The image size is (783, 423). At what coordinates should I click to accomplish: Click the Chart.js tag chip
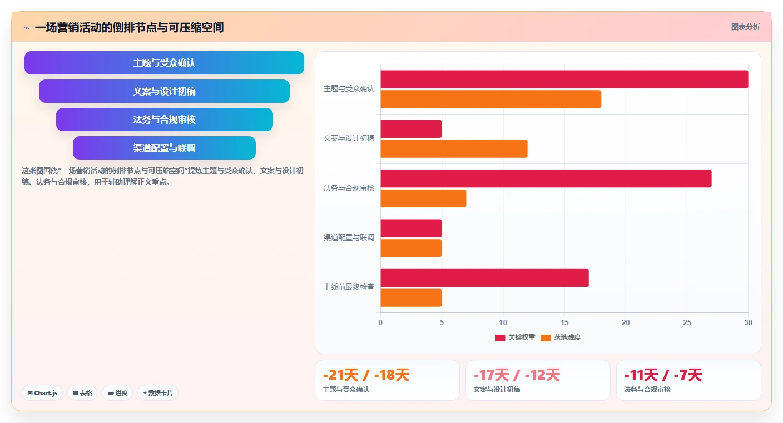pyautogui.click(x=42, y=393)
